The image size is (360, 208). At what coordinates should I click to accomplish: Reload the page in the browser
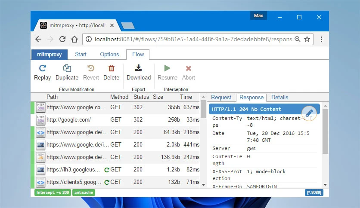pyautogui.click(x=62, y=39)
